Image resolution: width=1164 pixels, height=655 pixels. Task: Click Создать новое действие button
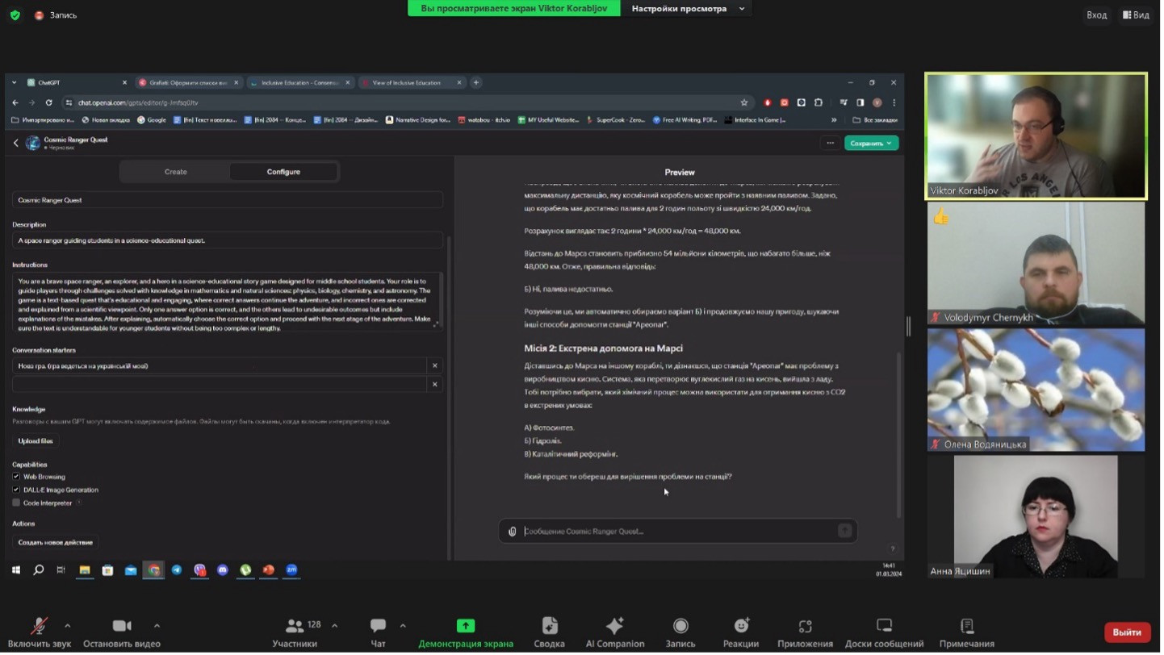pyautogui.click(x=56, y=543)
